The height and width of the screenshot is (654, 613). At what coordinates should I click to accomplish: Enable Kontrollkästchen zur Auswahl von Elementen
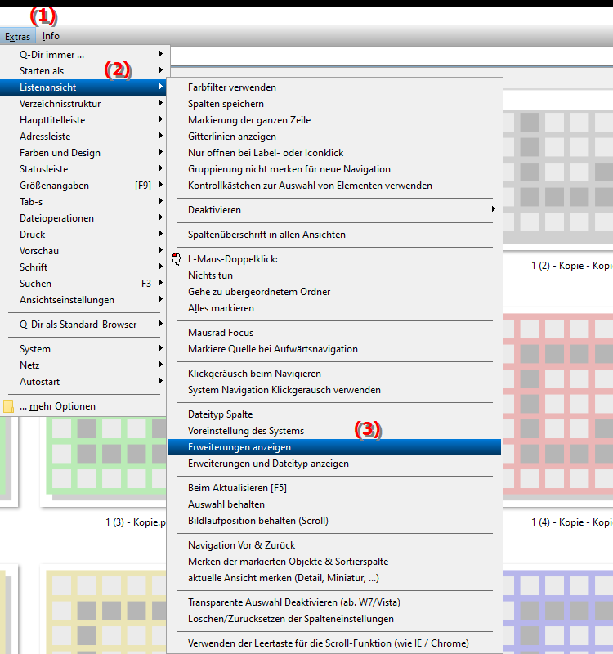[310, 186]
